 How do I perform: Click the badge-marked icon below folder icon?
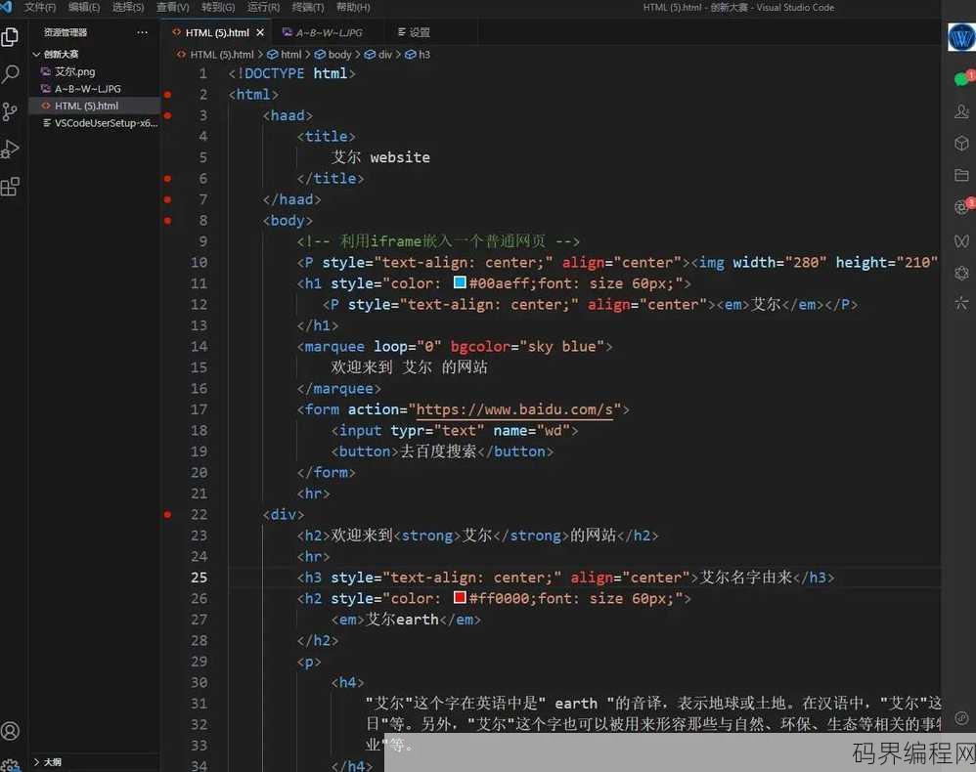(961, 206)
